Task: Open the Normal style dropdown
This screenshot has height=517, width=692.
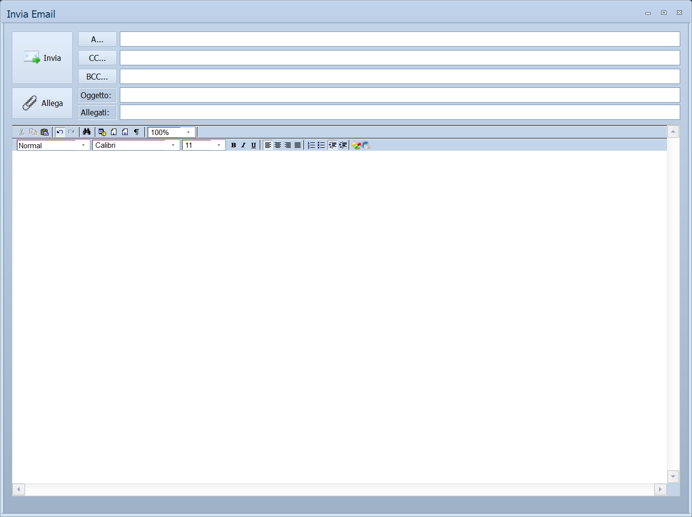Action: coord(83,145)
